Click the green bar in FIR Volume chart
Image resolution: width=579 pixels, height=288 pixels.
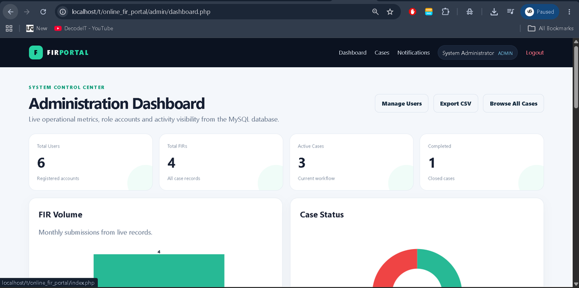tap(159, 270)
